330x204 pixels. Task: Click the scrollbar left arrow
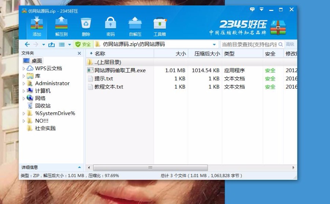89,168
